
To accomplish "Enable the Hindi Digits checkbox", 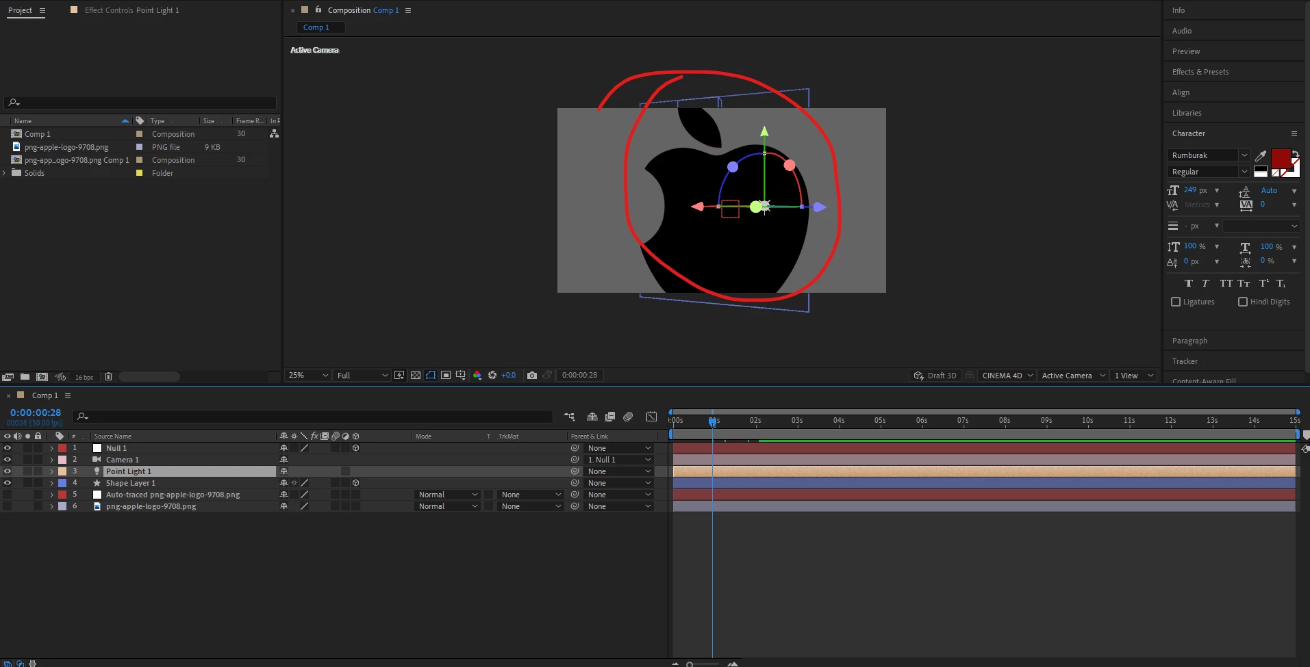I will 1243,302.
